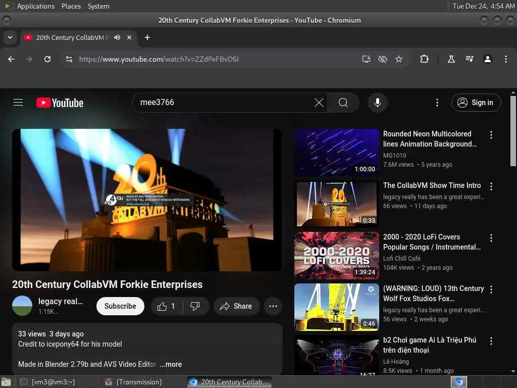
Task: Open the MG1010 channel link
Action: 395,155
